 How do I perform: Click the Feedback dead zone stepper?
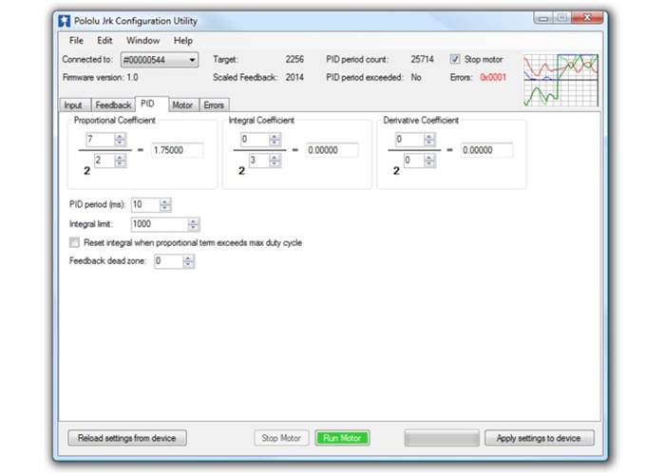(x=188, y=261)
